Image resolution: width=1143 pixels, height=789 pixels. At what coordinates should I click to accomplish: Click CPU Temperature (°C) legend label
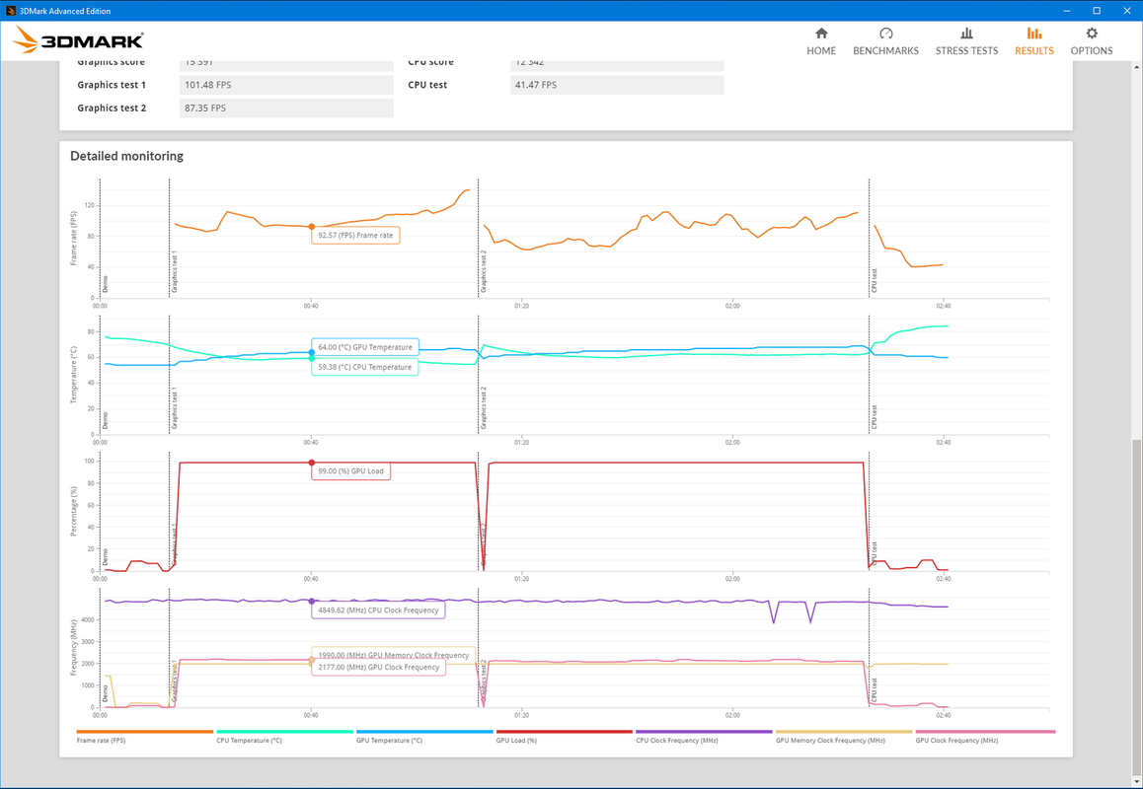(250, 741)
